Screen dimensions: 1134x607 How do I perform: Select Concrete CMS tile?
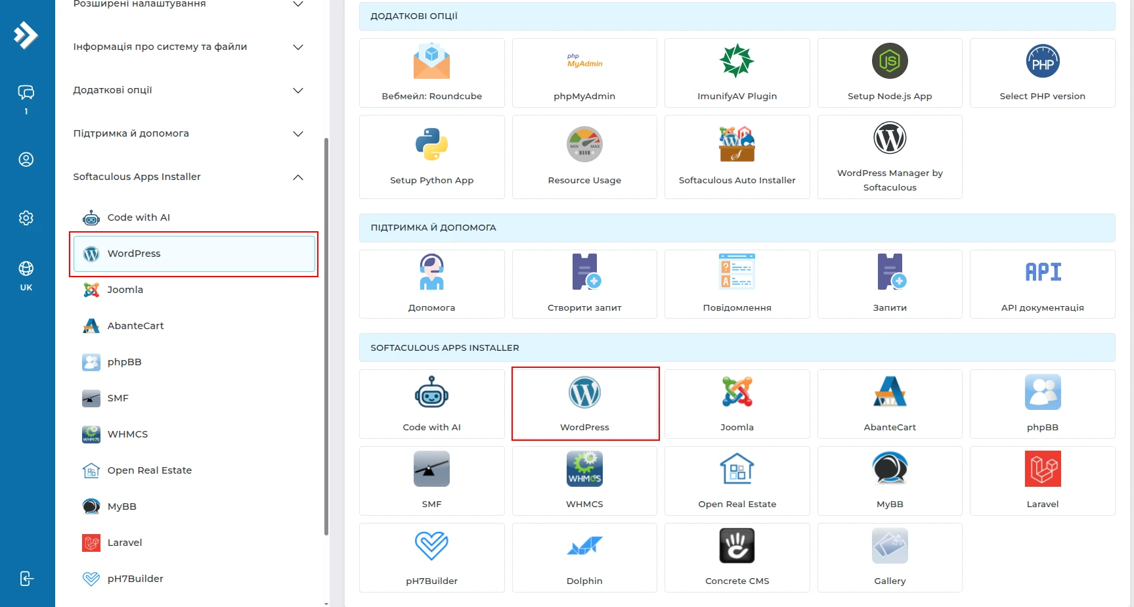click(x=737, y=558)
